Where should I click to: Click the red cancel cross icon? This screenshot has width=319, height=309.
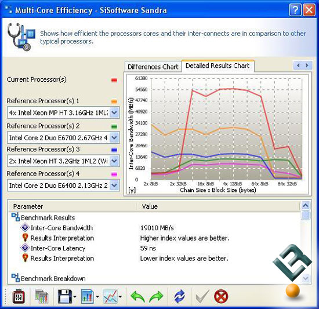coord(221,297)
